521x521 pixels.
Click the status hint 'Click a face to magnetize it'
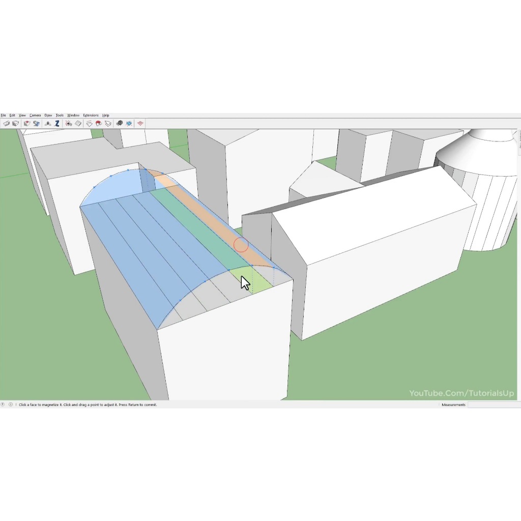tap(40, 404)
